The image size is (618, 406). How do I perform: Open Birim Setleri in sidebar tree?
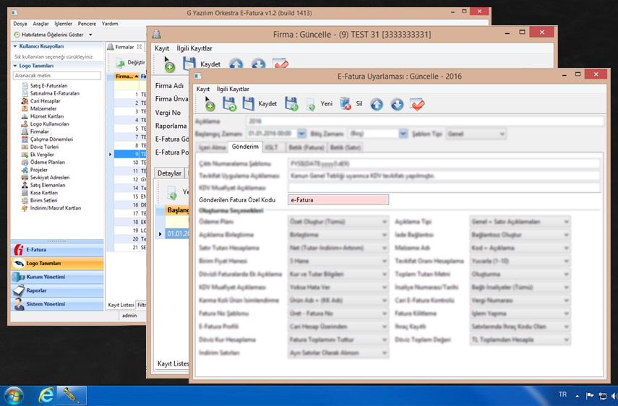(43, 200)
